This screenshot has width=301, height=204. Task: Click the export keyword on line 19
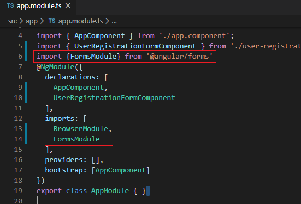(x=49, y=190)
